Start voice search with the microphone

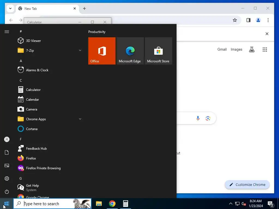click(198, 118)
